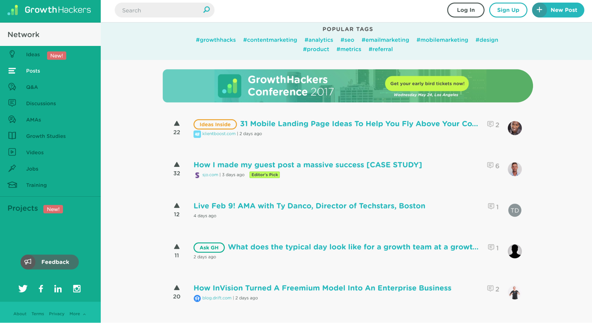
Task: Upvote the InVision Freemium Model post
Action: click(x=177, y=288)
